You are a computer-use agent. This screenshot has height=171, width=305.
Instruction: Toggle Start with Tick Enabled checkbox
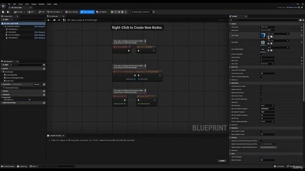[261, 70]
